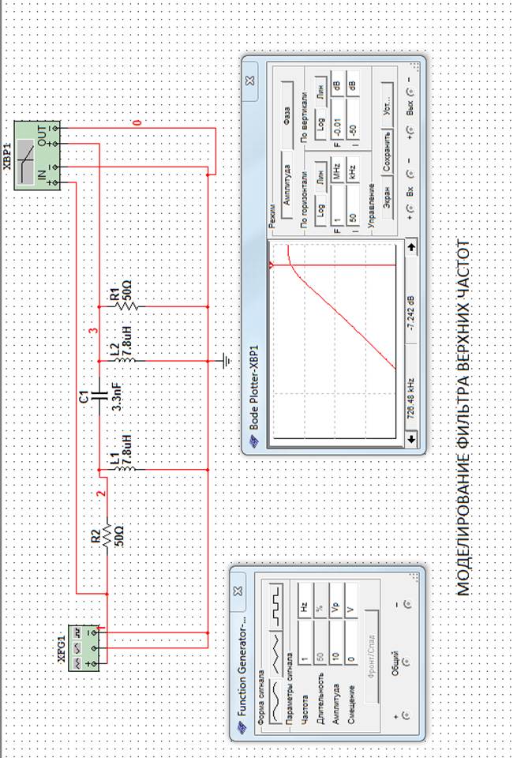Click Bode Plotter Вх plus terminal

[x=409, y=208]
